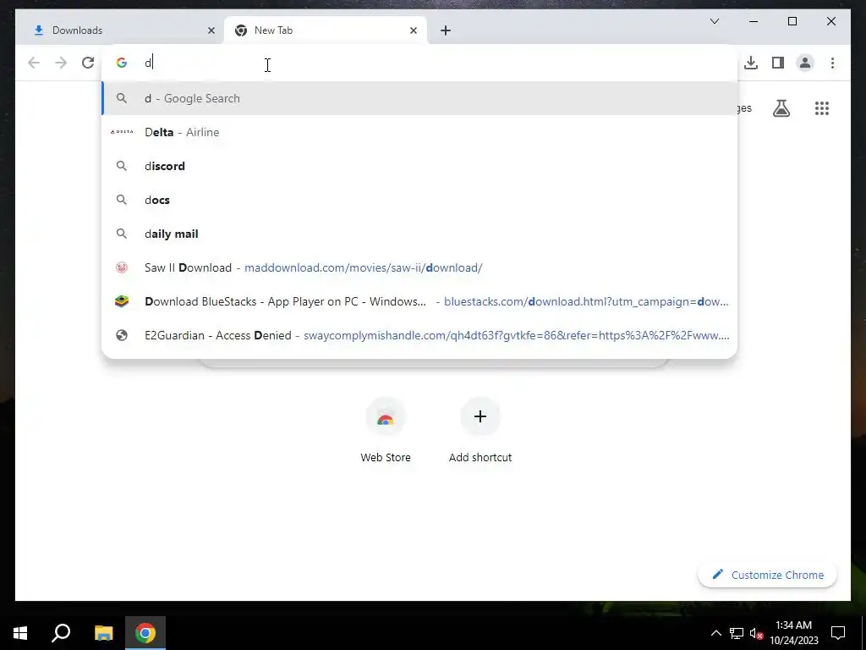Click the Google logo in the address bar

coord(122,63)
